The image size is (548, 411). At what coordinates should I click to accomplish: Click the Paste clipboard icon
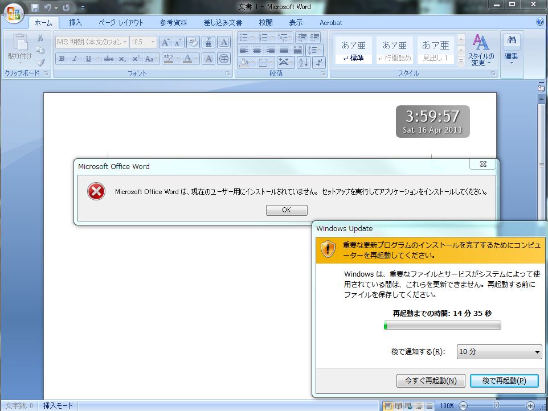tap(21, 42)
